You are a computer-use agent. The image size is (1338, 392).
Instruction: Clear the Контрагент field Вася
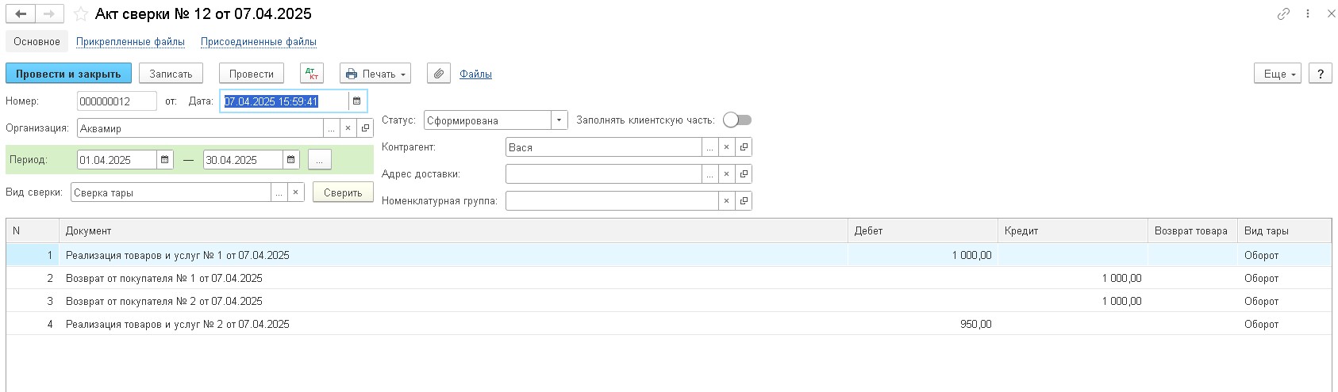tap(726, 147)
